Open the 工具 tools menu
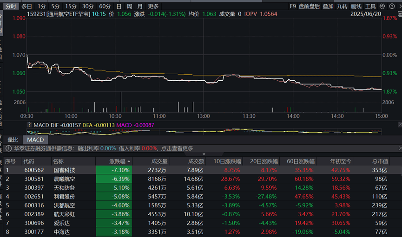Screen dimensions: 402x237 (x=370, y=6)
